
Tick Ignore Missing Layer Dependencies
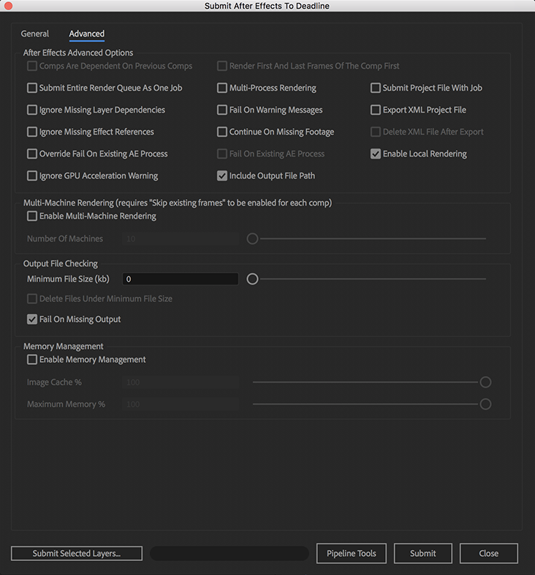pos(32,110)
